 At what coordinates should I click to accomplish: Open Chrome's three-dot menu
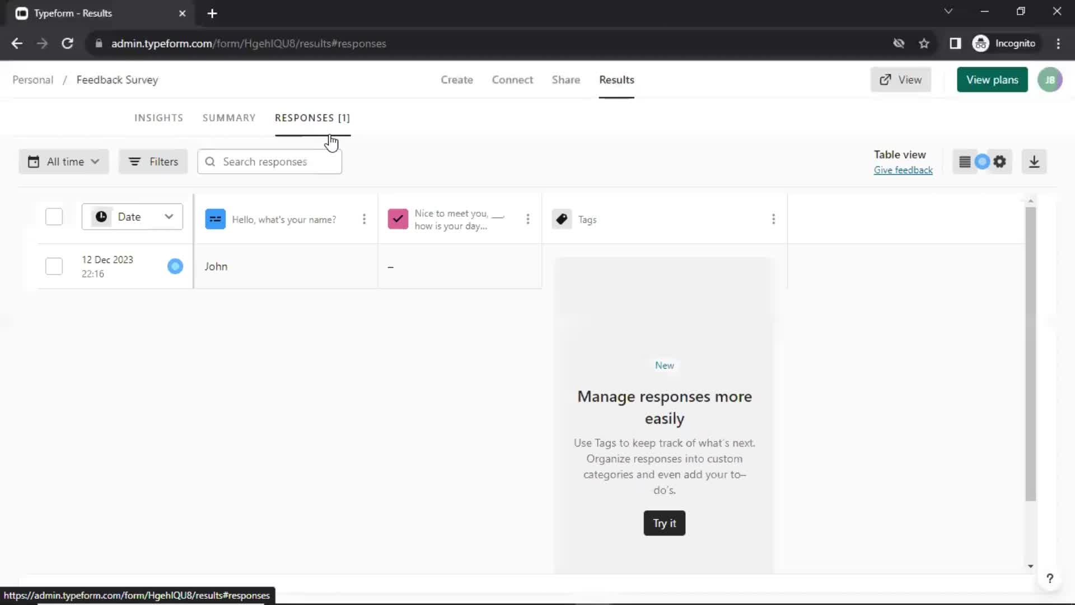1058,43
